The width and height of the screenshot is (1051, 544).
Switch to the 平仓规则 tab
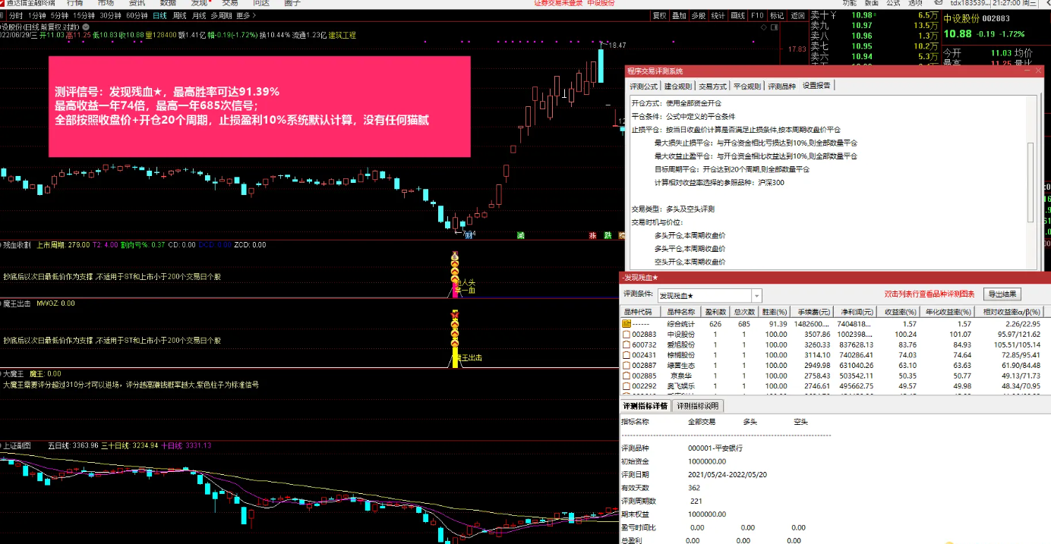pos(747,86)
